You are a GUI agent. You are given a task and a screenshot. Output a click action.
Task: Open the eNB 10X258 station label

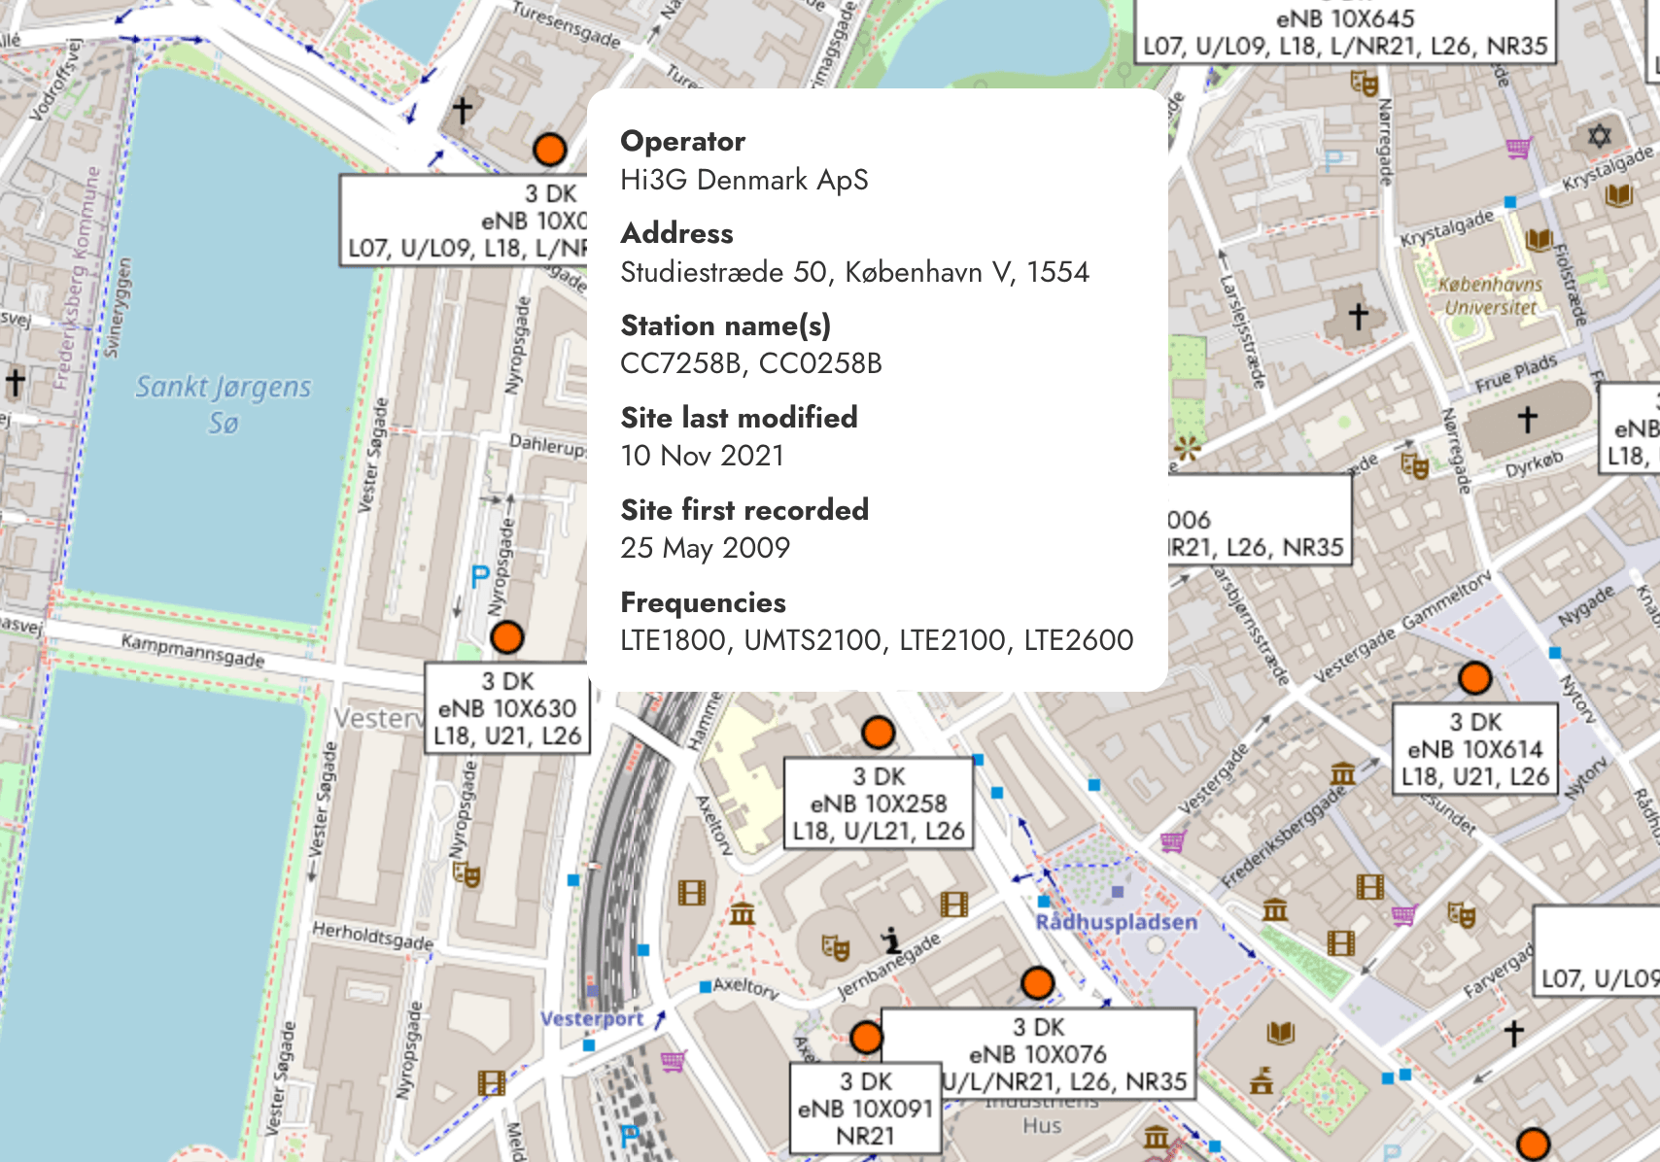(878, 803)
